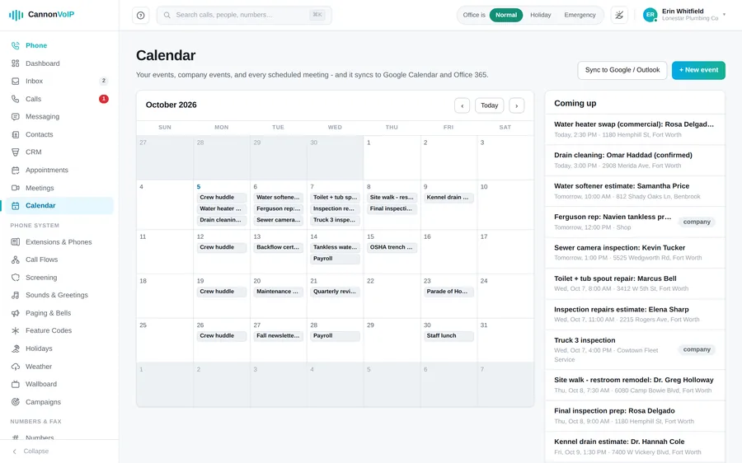The width and height of the screenshot is (742, 463).
Task: Open Staff lunch event on October 30
Action: click(448, 336)
